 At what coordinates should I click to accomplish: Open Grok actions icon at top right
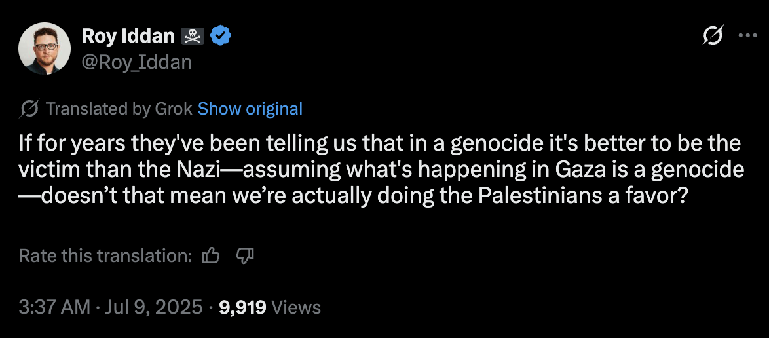(x=712, y=37)
